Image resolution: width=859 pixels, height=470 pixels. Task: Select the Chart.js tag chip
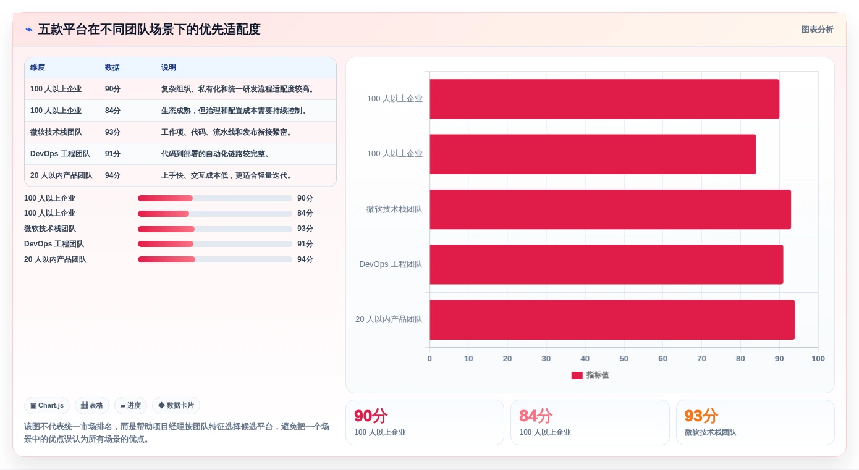[x=47, y=406]
